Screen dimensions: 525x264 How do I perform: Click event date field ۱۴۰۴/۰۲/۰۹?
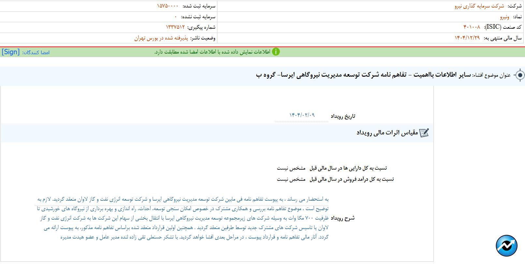pos(302,115)
